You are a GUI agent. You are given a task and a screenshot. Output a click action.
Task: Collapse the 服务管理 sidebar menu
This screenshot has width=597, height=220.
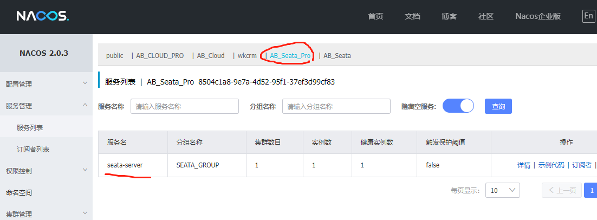tap(46, 106)
